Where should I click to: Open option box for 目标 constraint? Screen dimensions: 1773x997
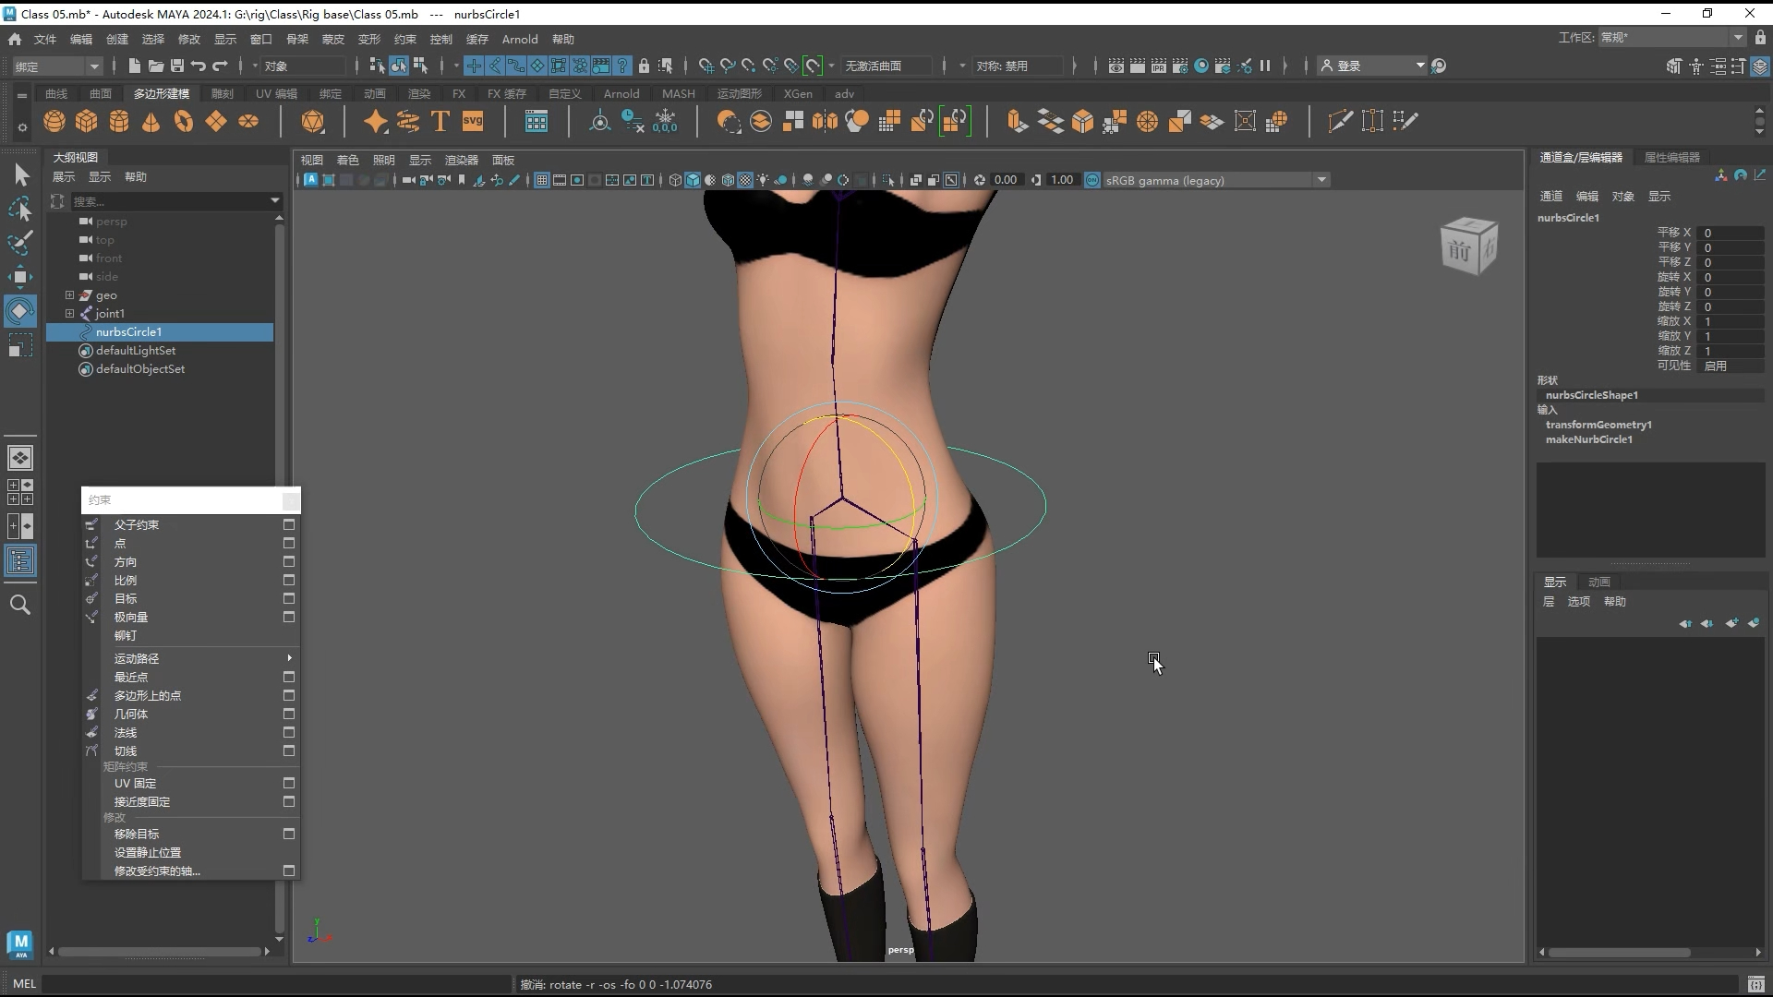(x=289, y=598)
